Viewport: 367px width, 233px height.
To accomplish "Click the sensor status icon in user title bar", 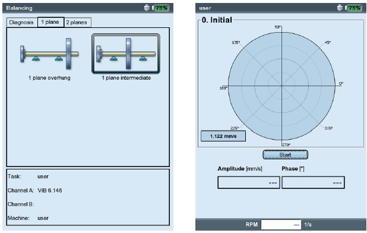I will point(340,8).
